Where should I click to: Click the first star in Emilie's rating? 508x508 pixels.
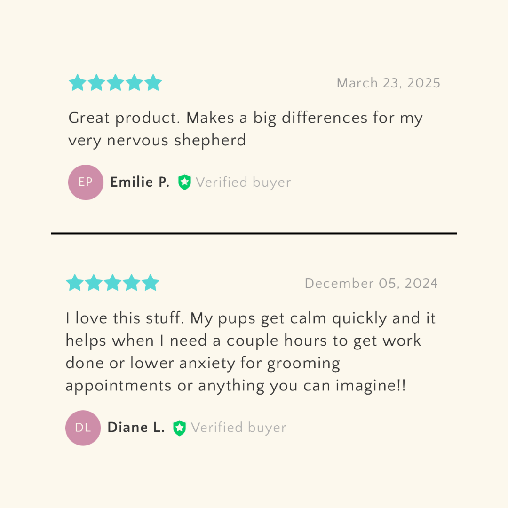tap(78, 83)
